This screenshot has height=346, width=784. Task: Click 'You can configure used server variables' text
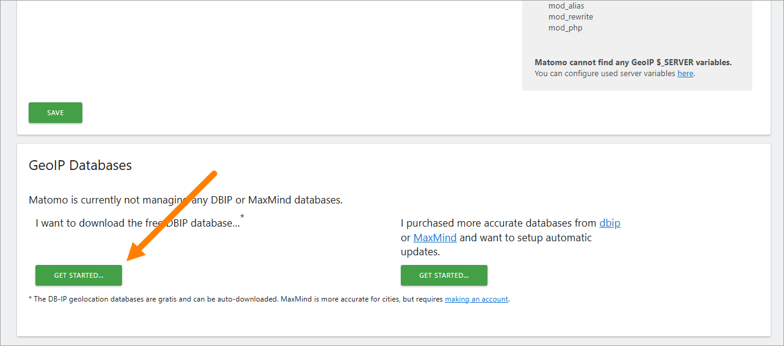(605, 74)
